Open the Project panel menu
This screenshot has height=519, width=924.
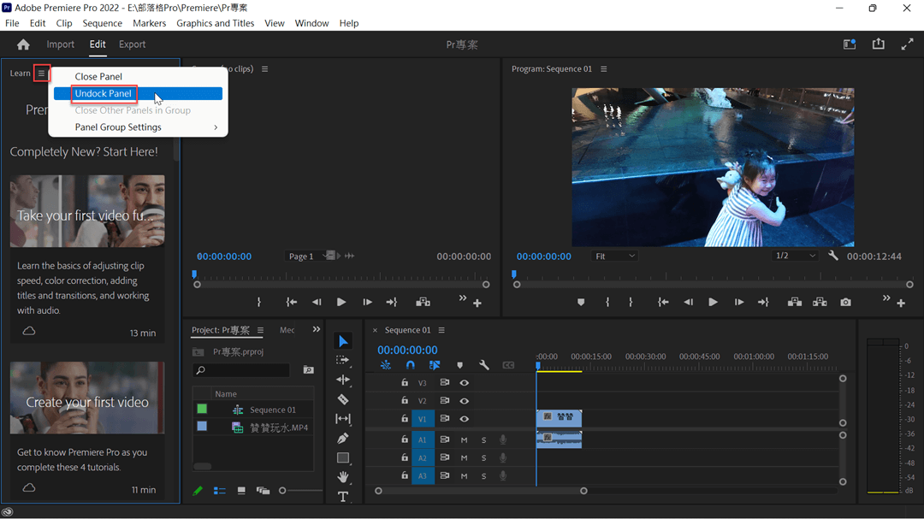tap(260, 330)
